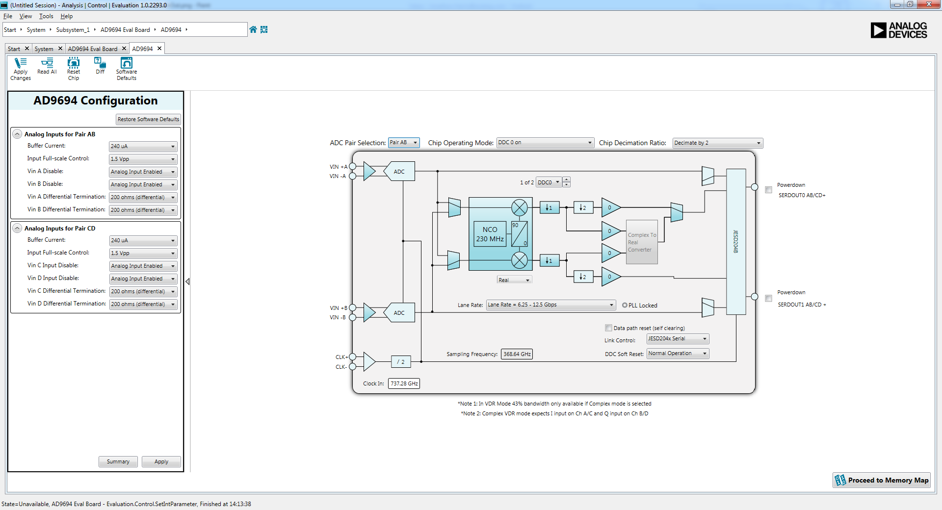Click the Apply Changes toolbar icon
The width and height of the screenshot is (942, 510).
(x=20, y=68)
